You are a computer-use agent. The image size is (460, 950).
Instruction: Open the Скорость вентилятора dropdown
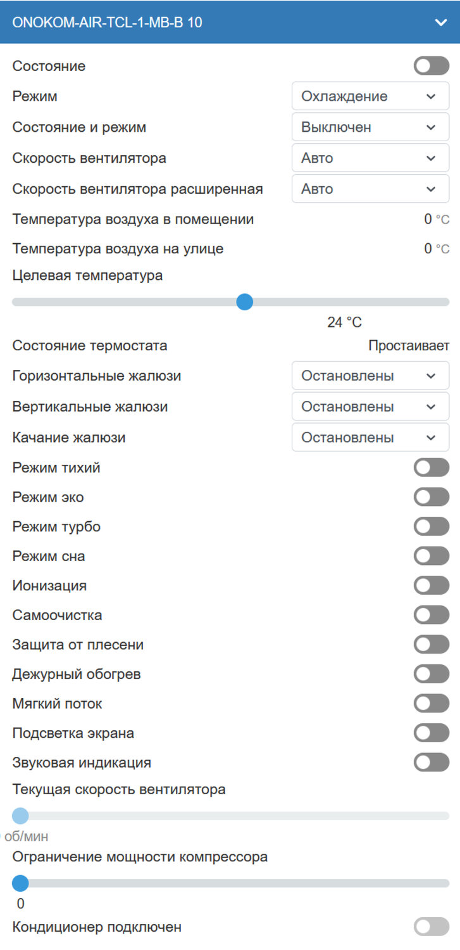370,158
